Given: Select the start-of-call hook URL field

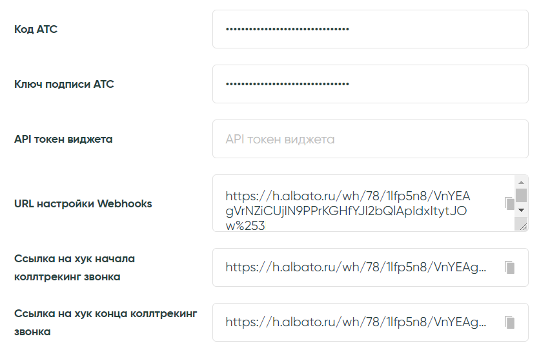Looking at the screenshot, I should click(x=355, y=267).
